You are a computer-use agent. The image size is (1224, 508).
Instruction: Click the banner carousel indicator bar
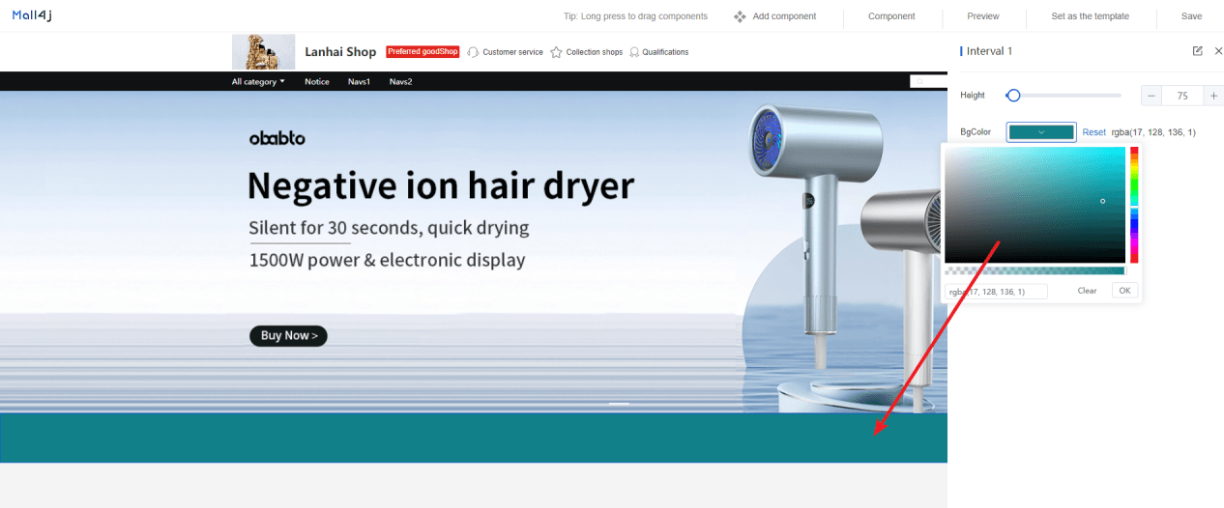(x=619, y=403)
